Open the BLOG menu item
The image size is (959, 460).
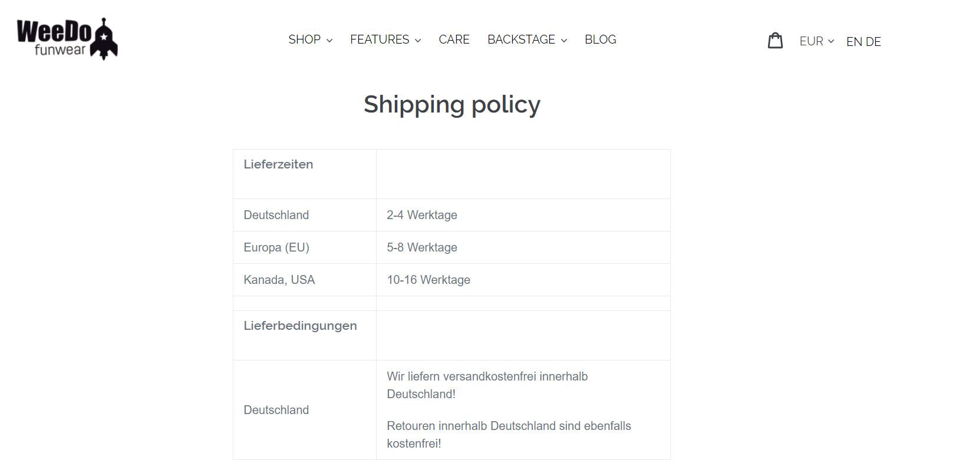[x=600, y=39]
